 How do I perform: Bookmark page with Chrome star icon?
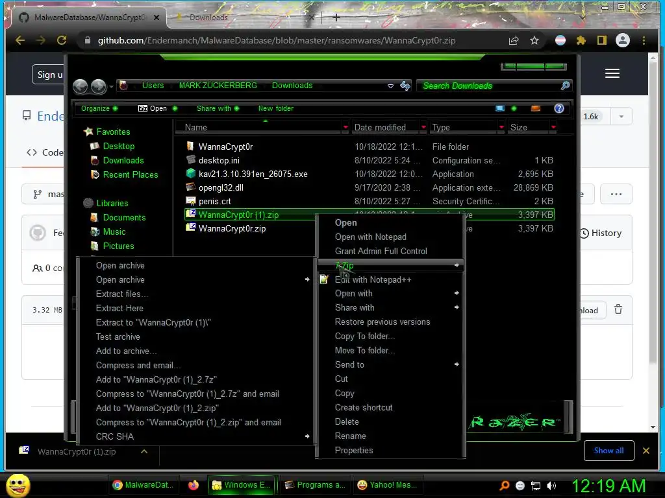point(534,40)
